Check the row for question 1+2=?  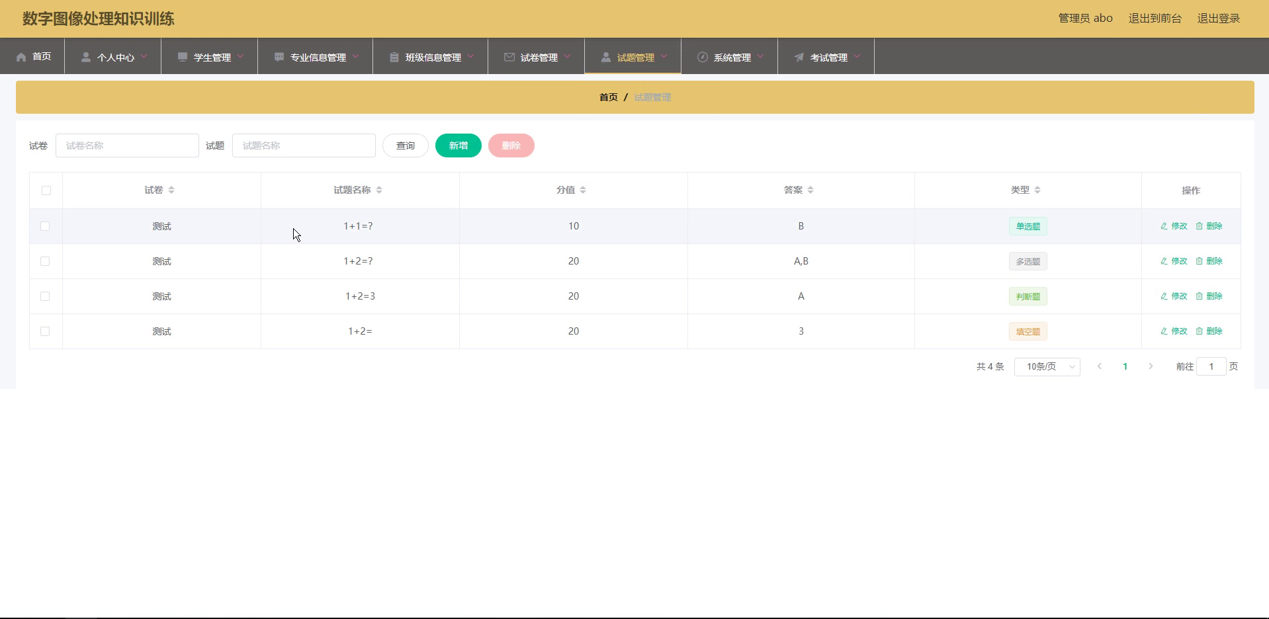point(45,261)
